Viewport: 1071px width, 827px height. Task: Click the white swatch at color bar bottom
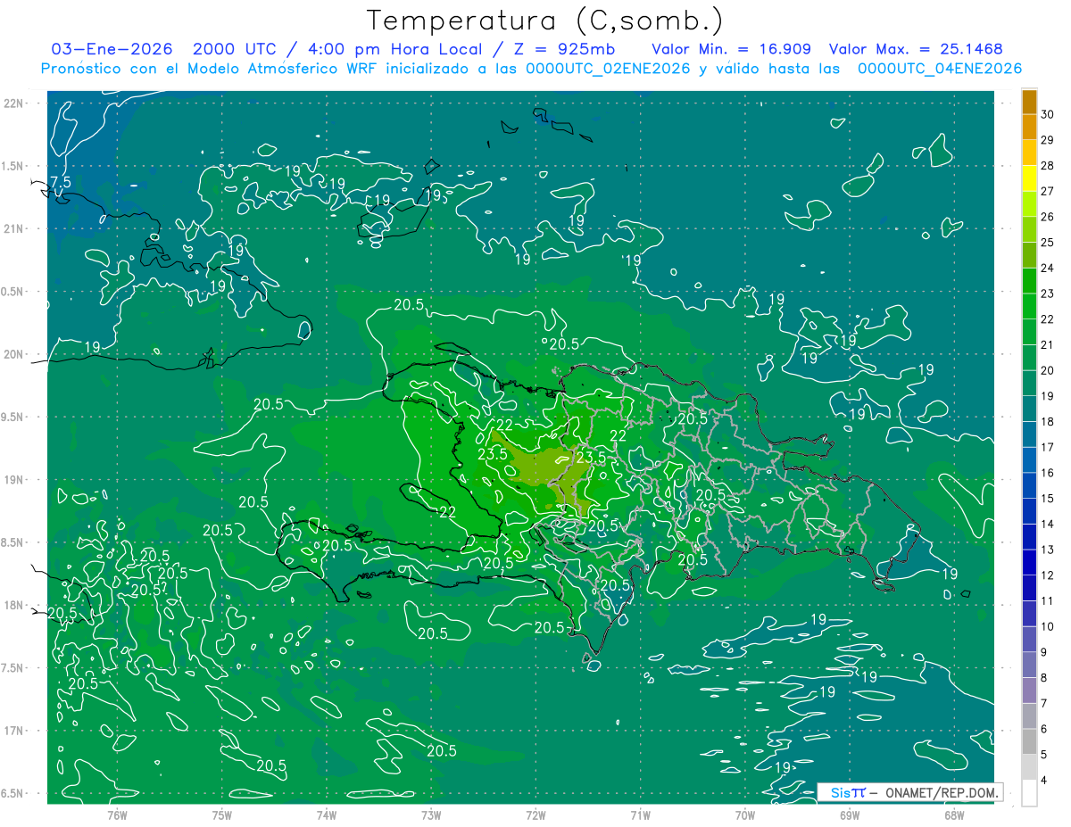[1029, 793]
